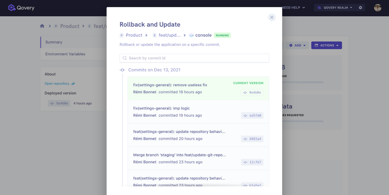This screenshot has width=389, height=195.
Task: Select the Summary sidebar tab
Action: click(73, 42)
